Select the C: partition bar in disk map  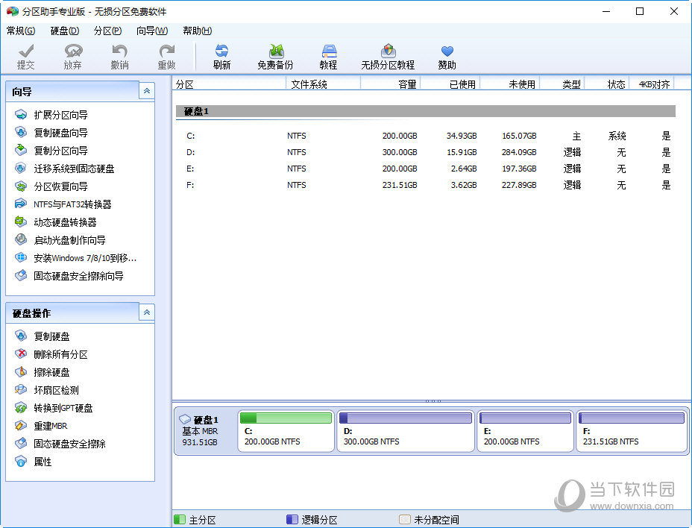286,430
